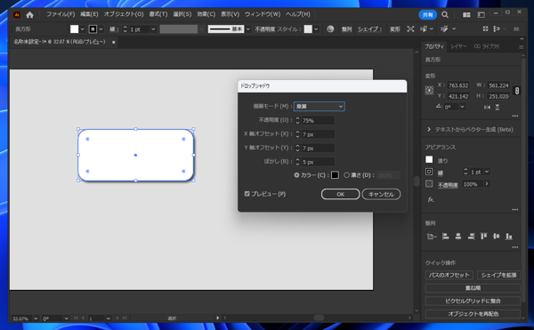Open the brush definition dropdown showing Basic

click(248, 29)
